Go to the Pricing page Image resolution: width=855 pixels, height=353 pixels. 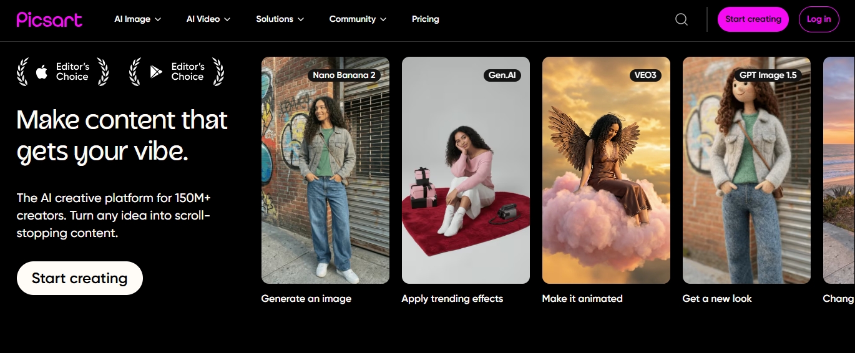426,19
